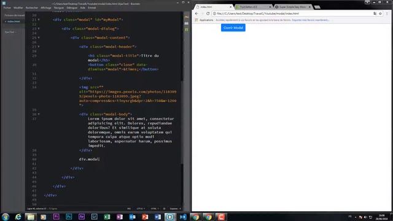Viewport: 393px width, 221px height.
Task: Open PowerPoint from taskbar
Action: coord(145,217)
